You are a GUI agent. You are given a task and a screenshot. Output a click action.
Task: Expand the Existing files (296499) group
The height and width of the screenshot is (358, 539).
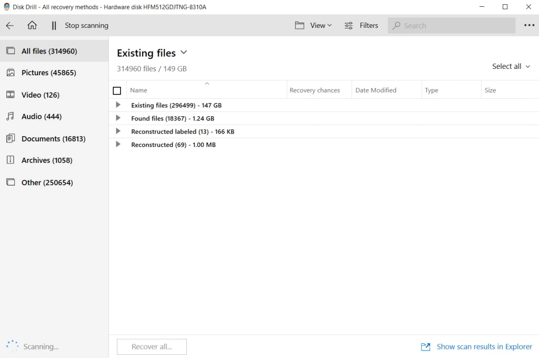click(118, 105)
